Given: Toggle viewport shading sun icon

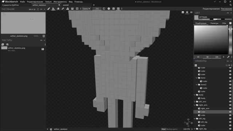Looking at the screenshot, I should (187, 12).
